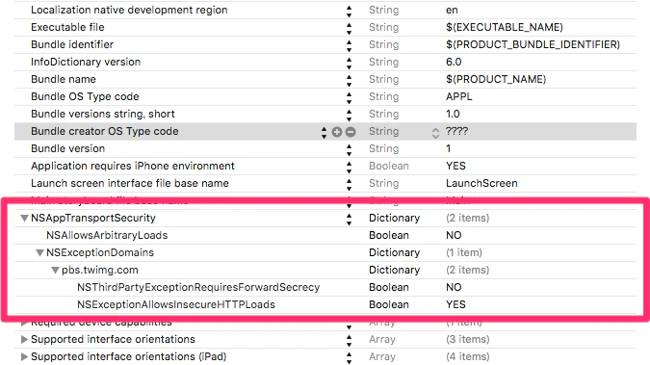This screenshot has width=650, height=365.
Task: Click the minus icon on Bundle creator OS Type code row
Action: 351,132
